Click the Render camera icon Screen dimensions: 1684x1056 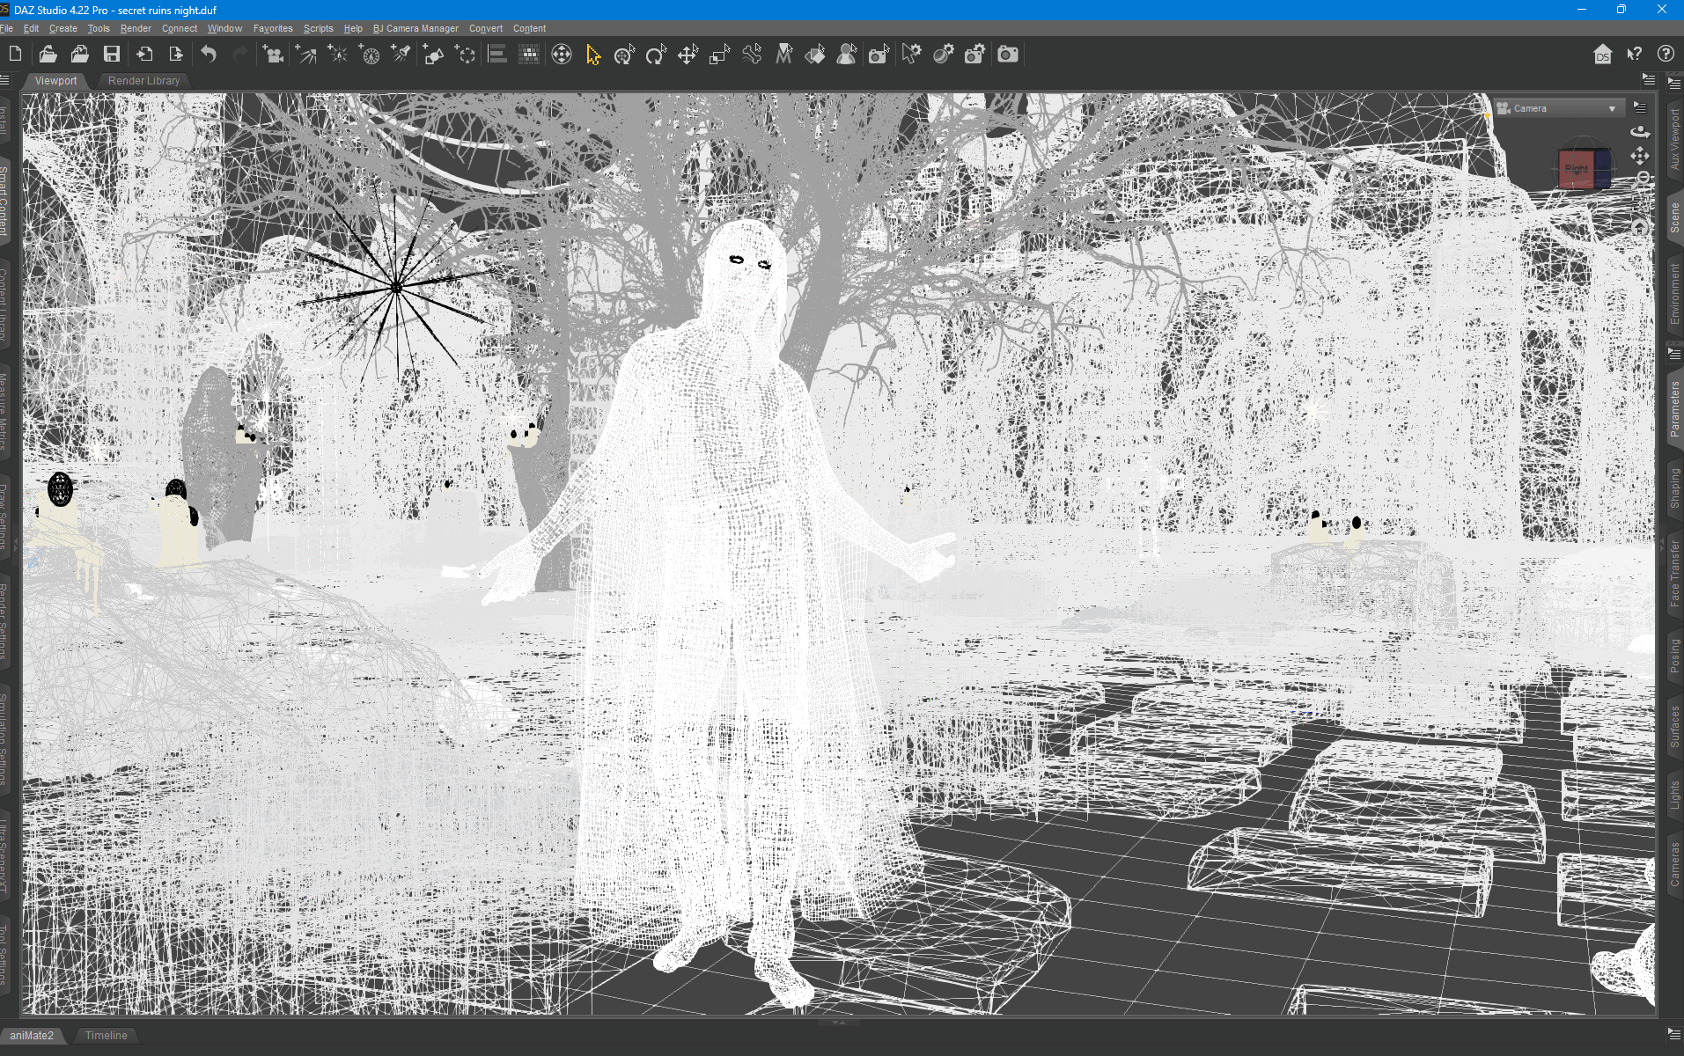1007,55
